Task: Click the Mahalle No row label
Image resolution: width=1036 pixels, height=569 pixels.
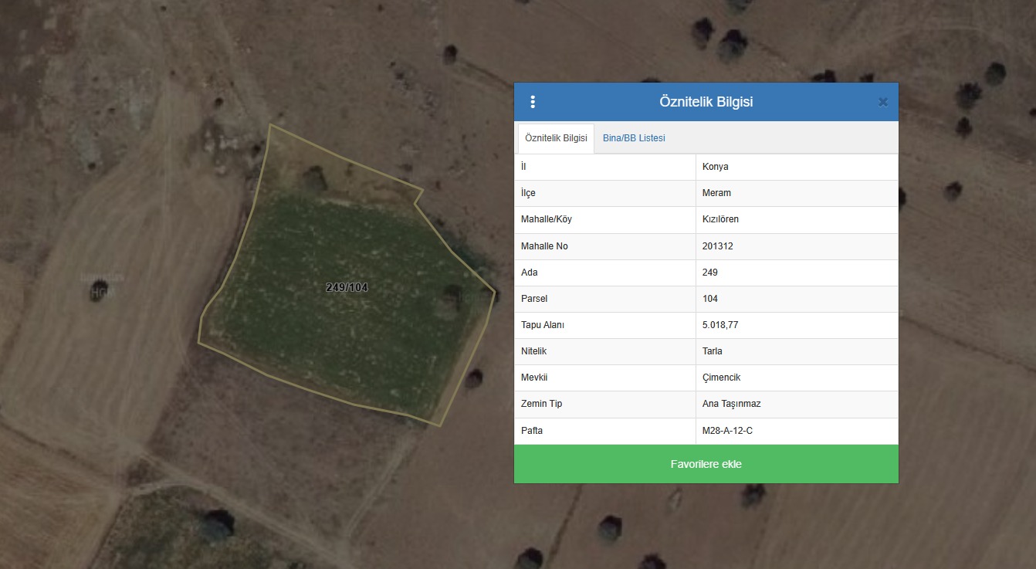Action: [544, 246]
